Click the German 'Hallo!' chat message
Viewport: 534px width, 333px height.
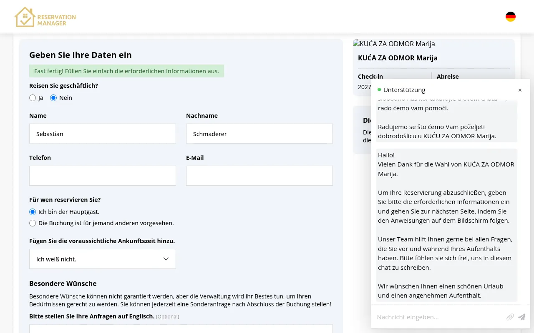coord(446,225)
